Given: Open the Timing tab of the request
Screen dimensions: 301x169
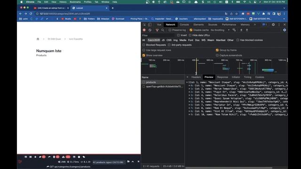Looking at the screenshot, I should pyautogui.click(x=247, y=77).
